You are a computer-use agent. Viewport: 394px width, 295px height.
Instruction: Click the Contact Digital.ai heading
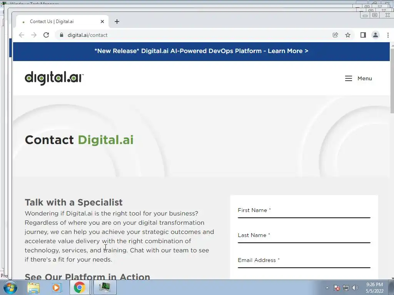[x=79, y=140]
